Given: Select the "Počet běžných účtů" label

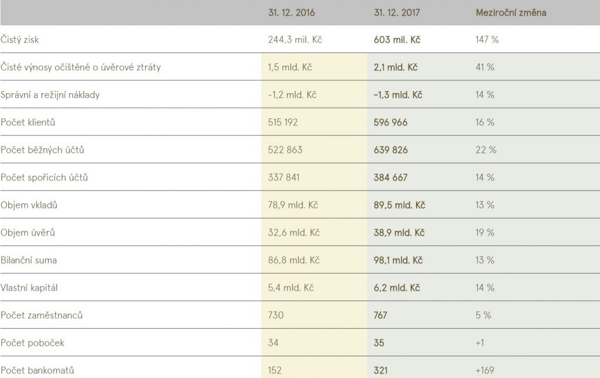Looking at the screenshot, I should pyautogui.click(x=43, y=150).
